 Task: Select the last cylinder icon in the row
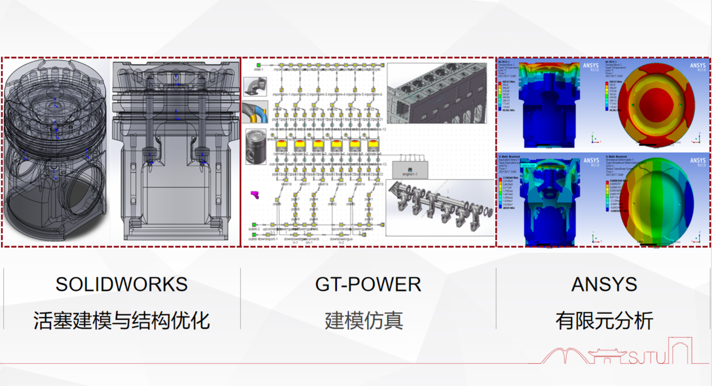coord(373,145)
